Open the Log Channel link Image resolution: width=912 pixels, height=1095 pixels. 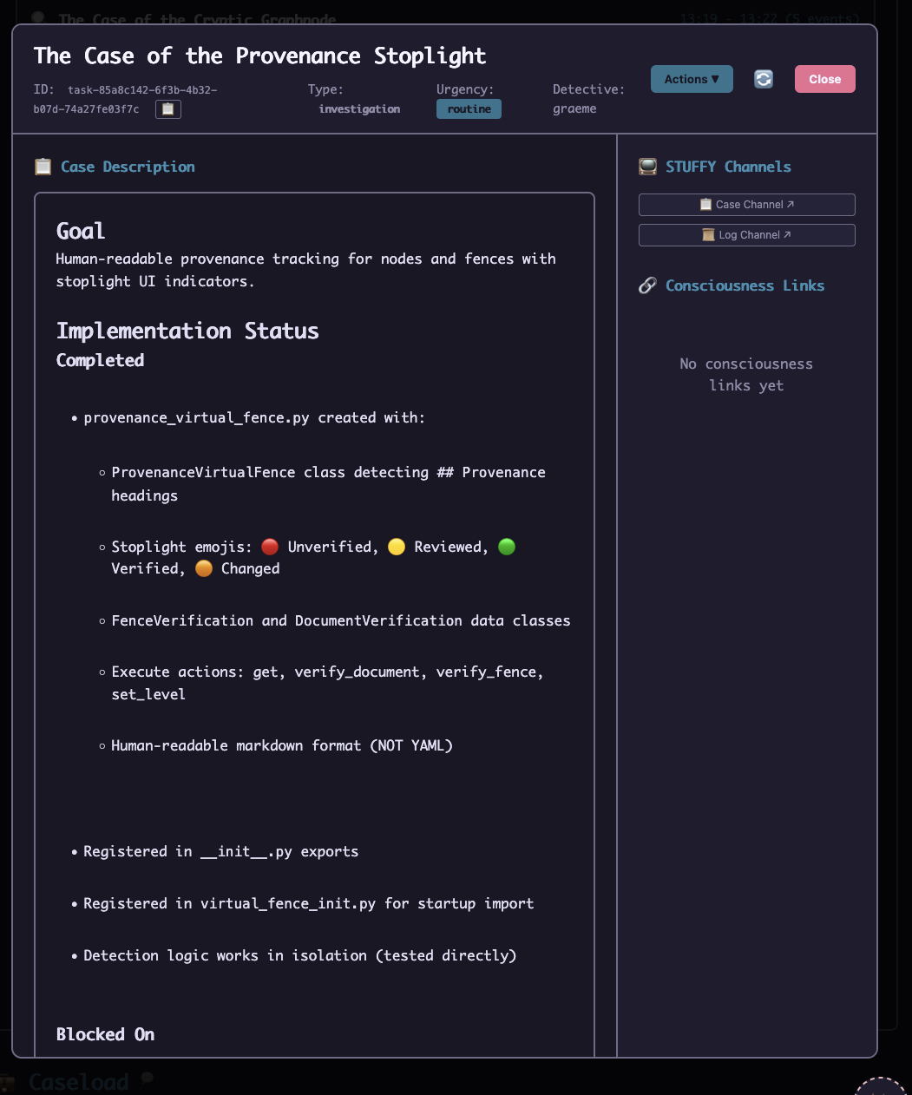[x=746, y=235]
